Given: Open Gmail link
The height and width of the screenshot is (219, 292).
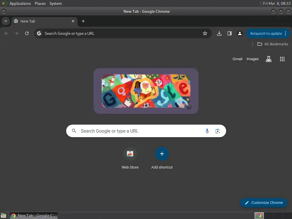Looking at the screenshot, I should (x=237, y=59).
